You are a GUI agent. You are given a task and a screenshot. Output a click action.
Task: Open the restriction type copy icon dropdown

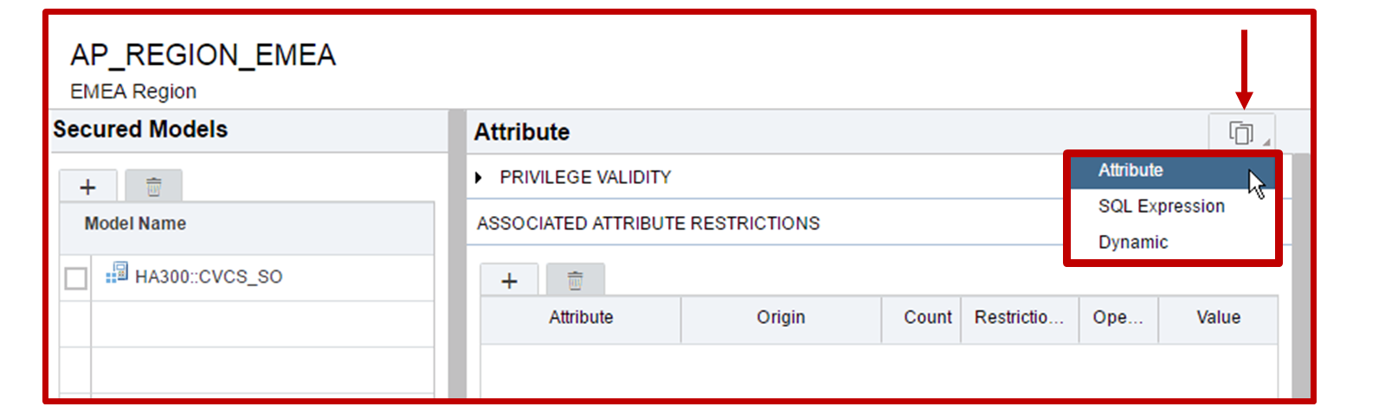(x=1241, y=133)
